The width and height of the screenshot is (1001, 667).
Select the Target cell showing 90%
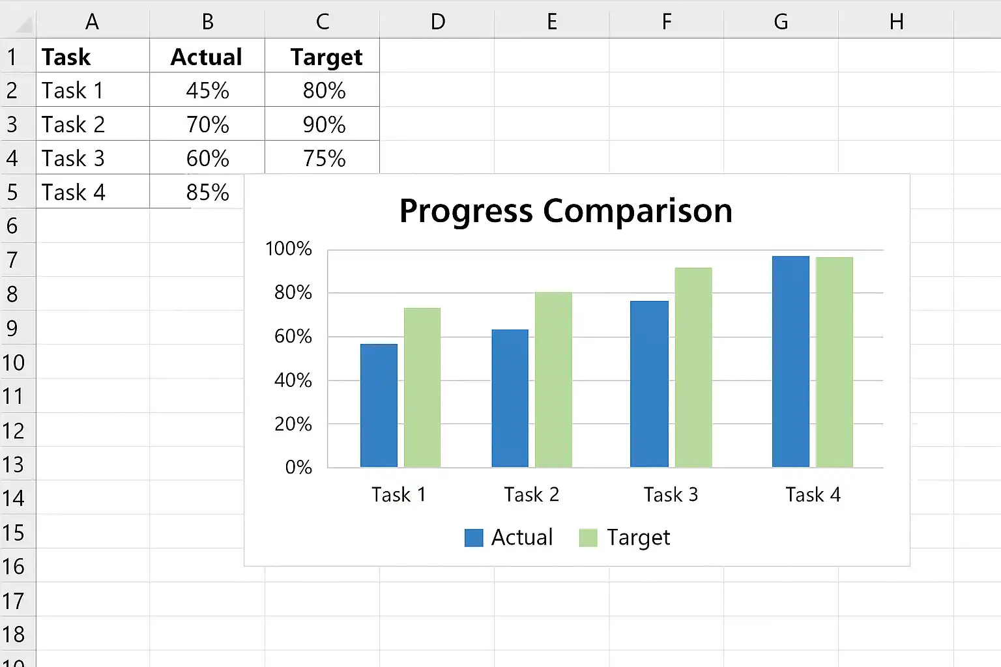(x=323, y=124)
